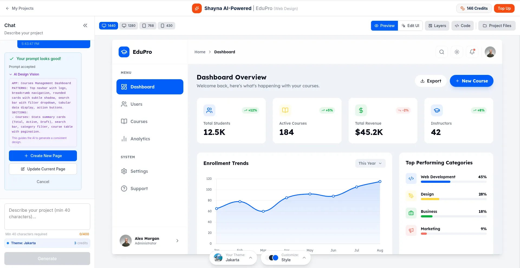Click the New Course button
This screenshot has height=268, width=520.
coord(471,81)
